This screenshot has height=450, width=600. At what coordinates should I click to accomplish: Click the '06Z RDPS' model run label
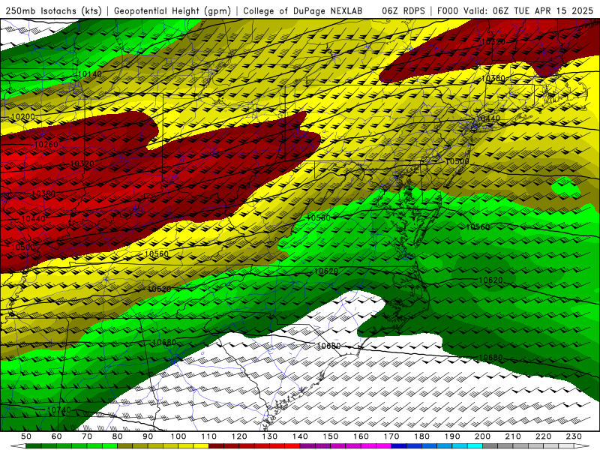pos(403,11)
